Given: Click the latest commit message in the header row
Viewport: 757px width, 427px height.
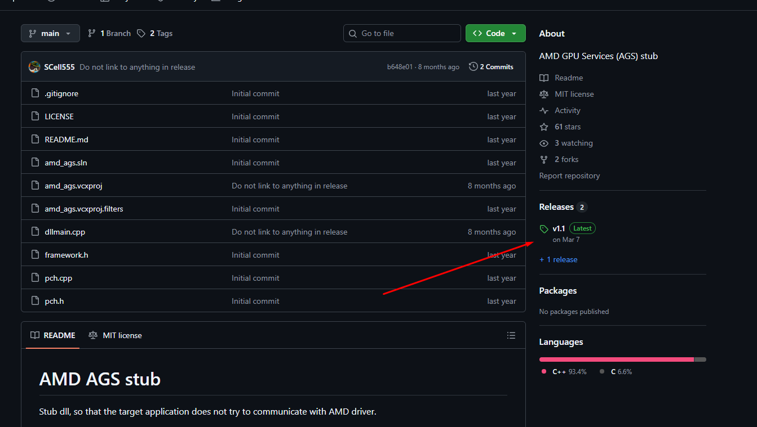Looking at the screenshot, I should pyautogui.click(x=137, y=67).
